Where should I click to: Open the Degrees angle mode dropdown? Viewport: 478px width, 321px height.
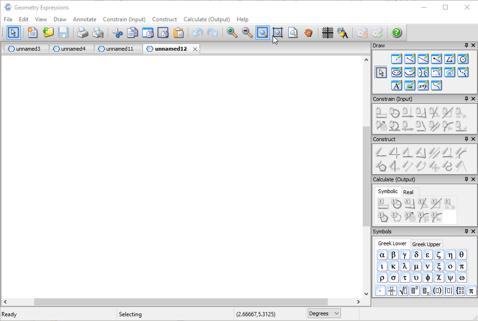point(324,313)
